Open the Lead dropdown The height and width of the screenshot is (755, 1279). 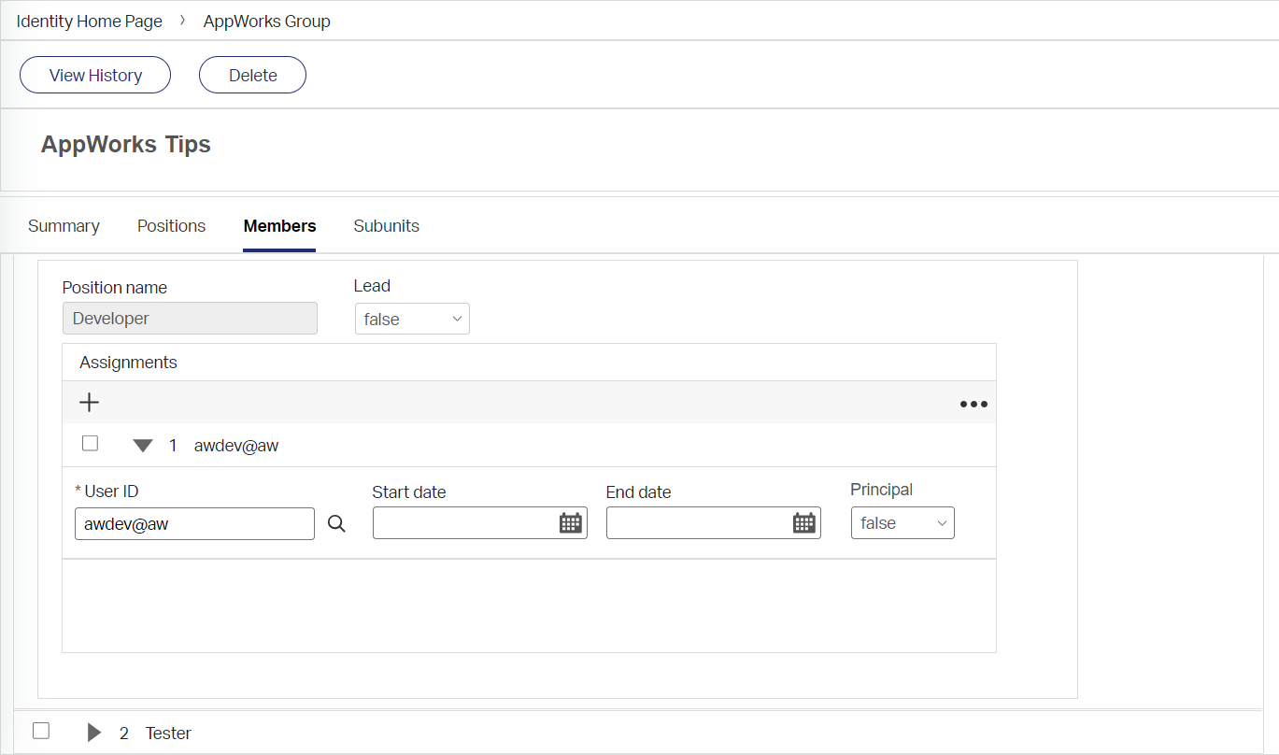(x=412, y=319)
